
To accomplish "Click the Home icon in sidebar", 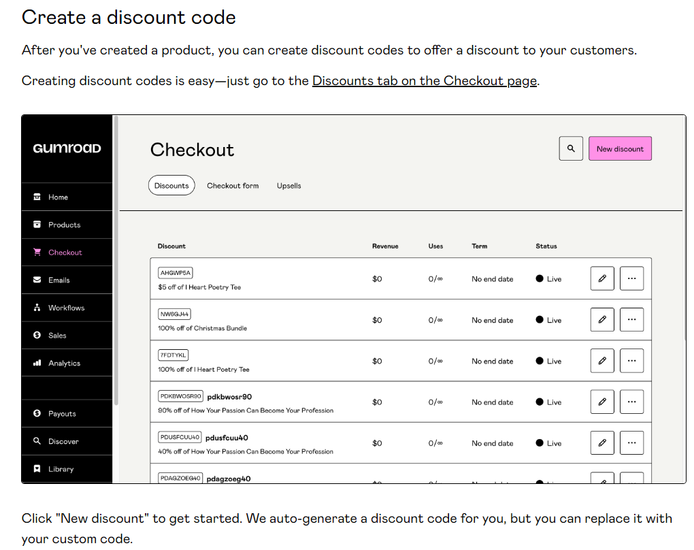I will pyautogui.click(x=37, y=197).
